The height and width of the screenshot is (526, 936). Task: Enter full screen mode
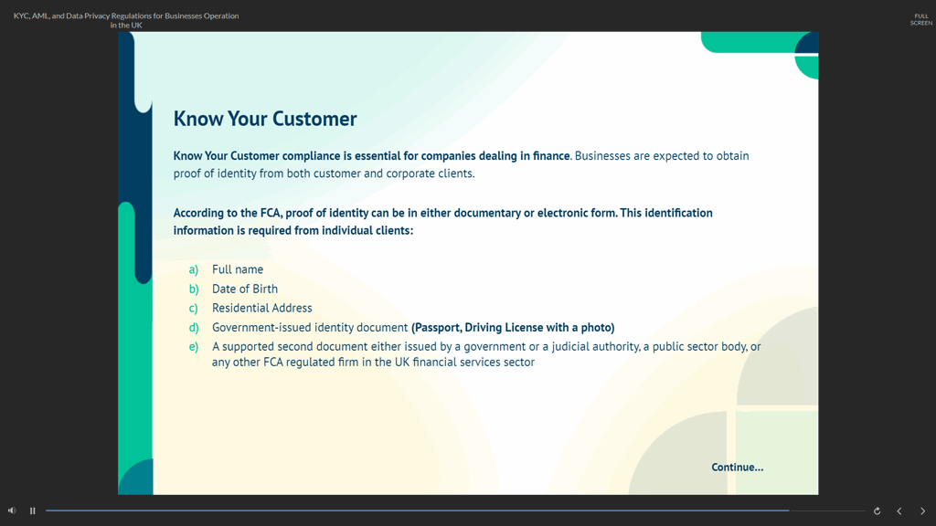point(921,20)
